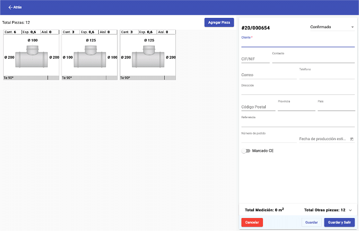Click the Guardar button

point(311,222)
